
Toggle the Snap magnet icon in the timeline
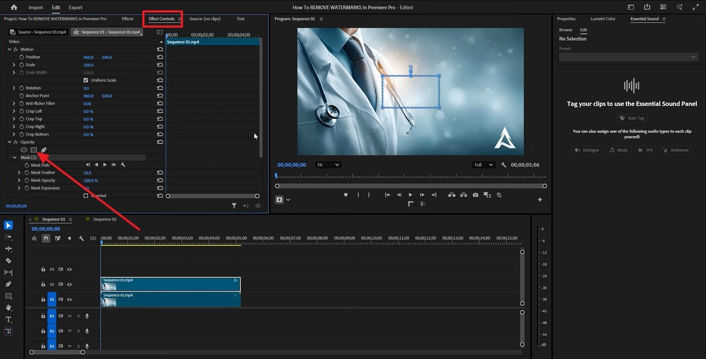[x=46, y=238]
